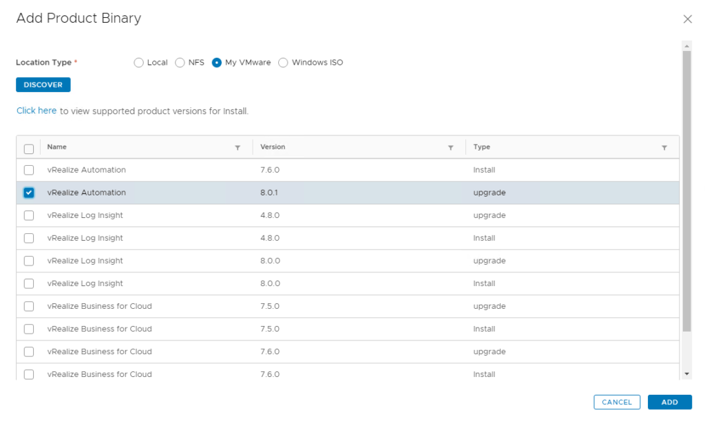Check vRealize Log Insight 4.8.0 Install row
Screen dimensions: 705x423
coord(29,238)
